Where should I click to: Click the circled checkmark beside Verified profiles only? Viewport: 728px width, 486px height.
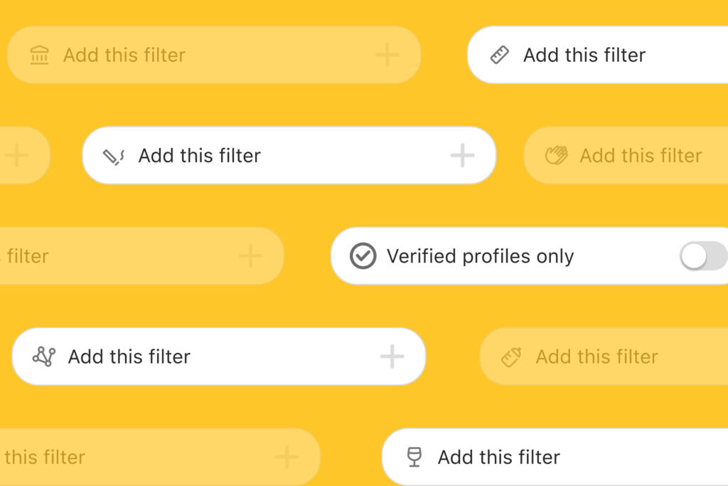click(x=363, y=256)
